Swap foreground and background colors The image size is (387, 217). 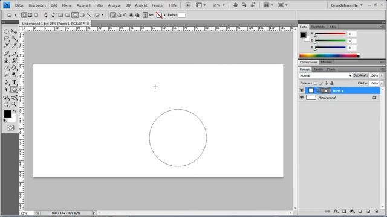click(15, 111)
